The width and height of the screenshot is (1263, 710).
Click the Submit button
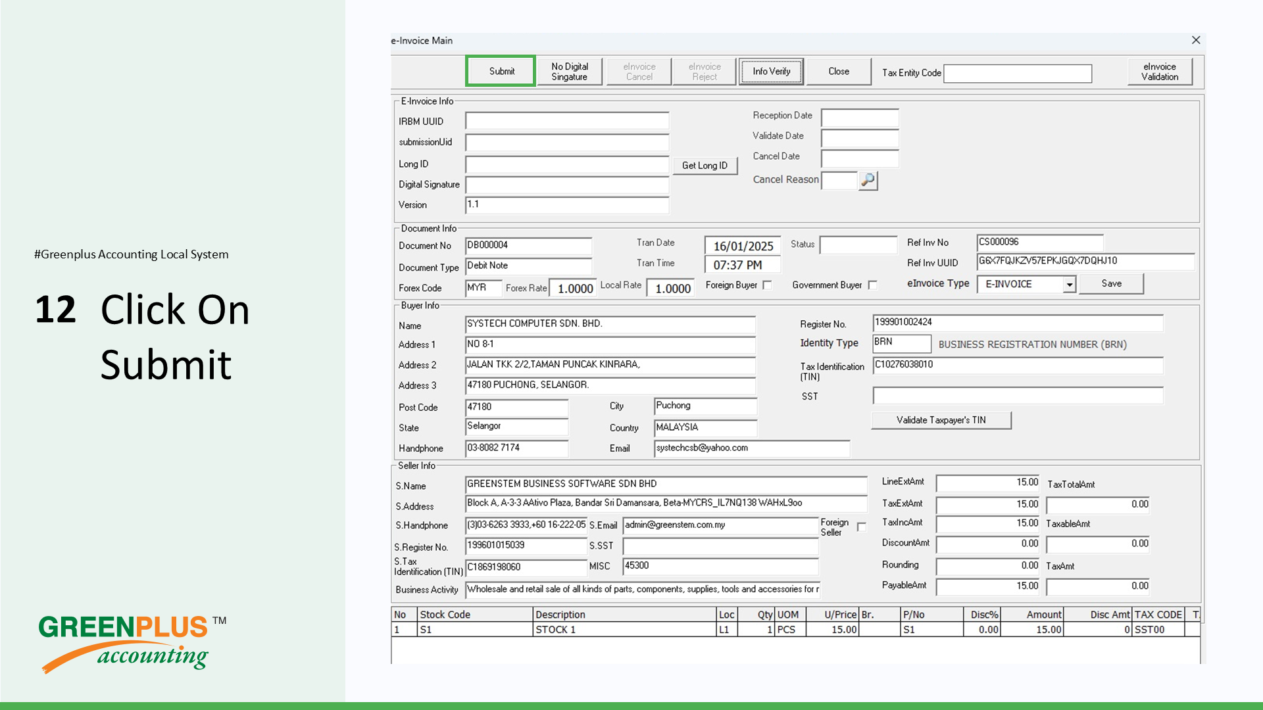click(x=501, y=71)
